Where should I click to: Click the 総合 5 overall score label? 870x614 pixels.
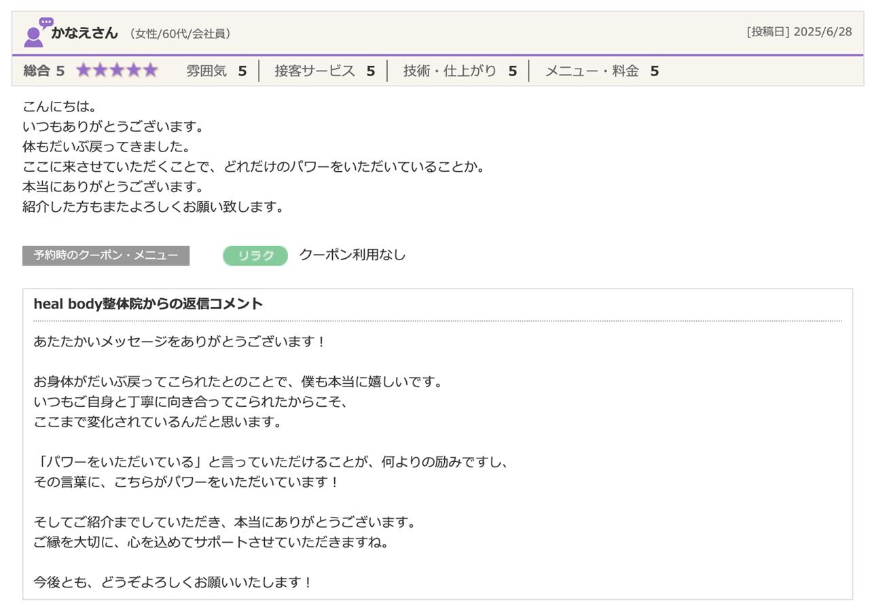click(x=43, y=71)
